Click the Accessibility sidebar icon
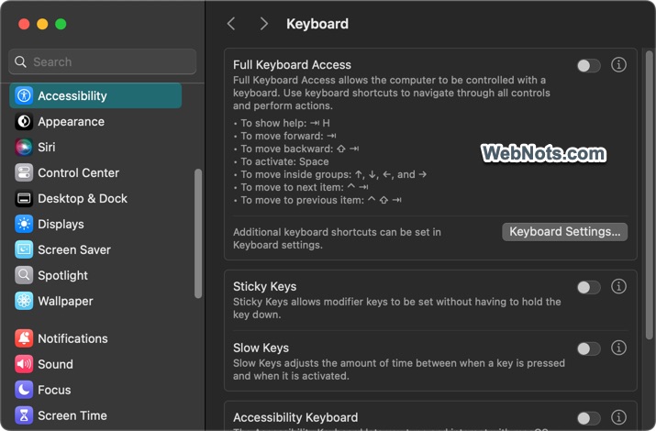Viewport: 656px width, 431px height. [24, 95]
